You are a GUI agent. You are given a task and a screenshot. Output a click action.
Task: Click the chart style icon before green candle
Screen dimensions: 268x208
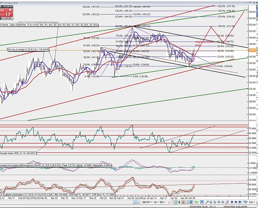(175, 202)
